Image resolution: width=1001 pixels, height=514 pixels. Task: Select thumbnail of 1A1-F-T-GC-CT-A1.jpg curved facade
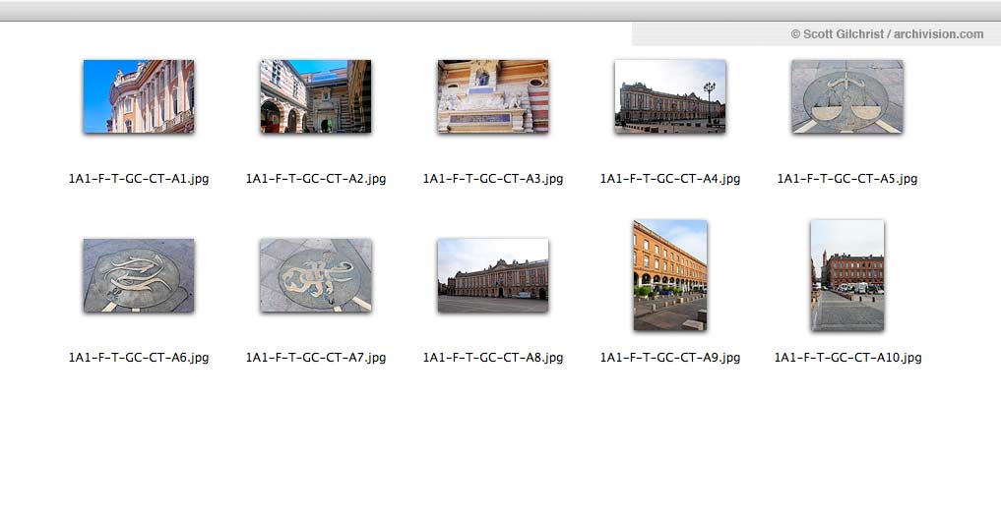tap(139, 96)
